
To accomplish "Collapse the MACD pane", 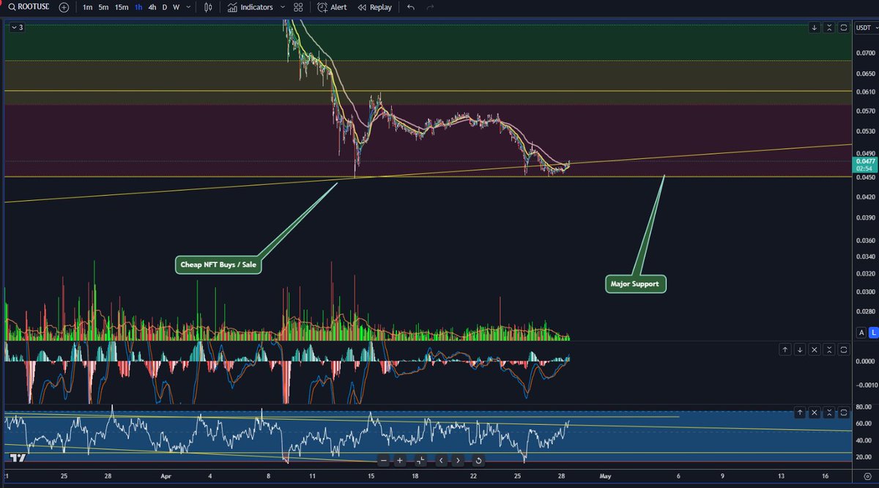I will [x=829, y=350].
